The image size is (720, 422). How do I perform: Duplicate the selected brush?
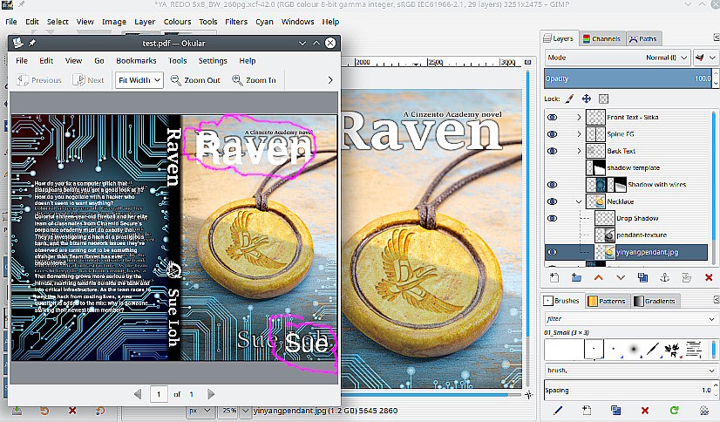[615, 410]
